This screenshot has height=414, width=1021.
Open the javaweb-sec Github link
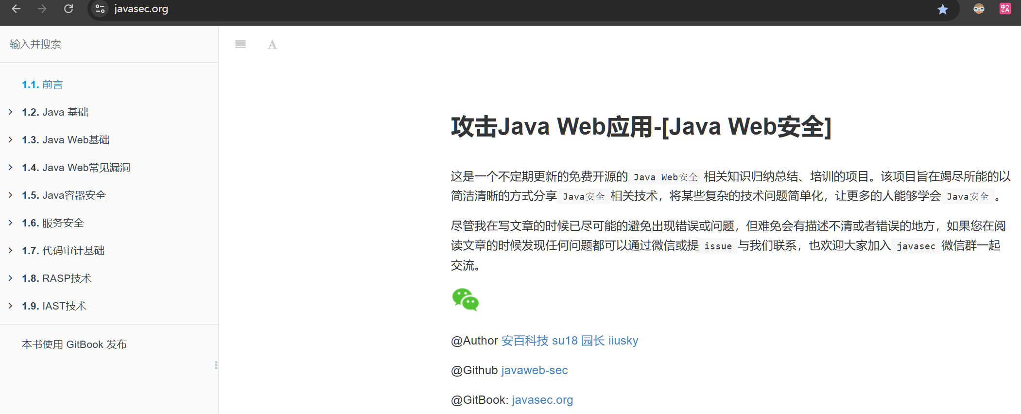pos(535,370)
